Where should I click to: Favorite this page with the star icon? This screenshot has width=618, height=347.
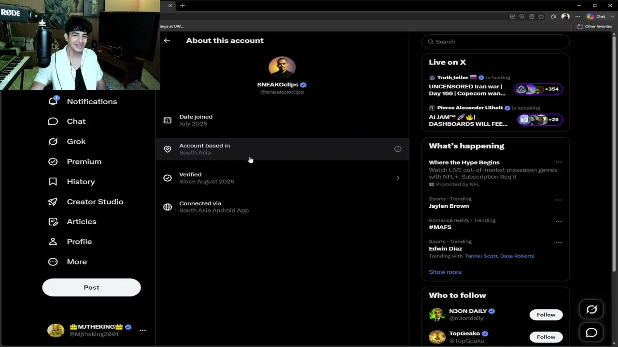click(542, 16)
